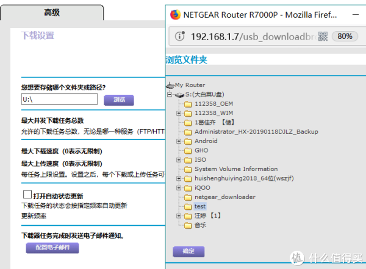
Task: Click the Firefox logo in the title bar
Action: (175, 15)
